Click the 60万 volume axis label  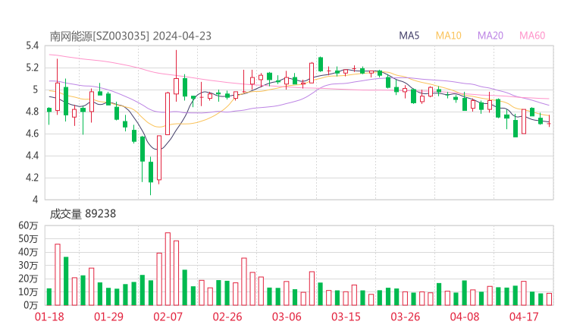pos(28,225)
